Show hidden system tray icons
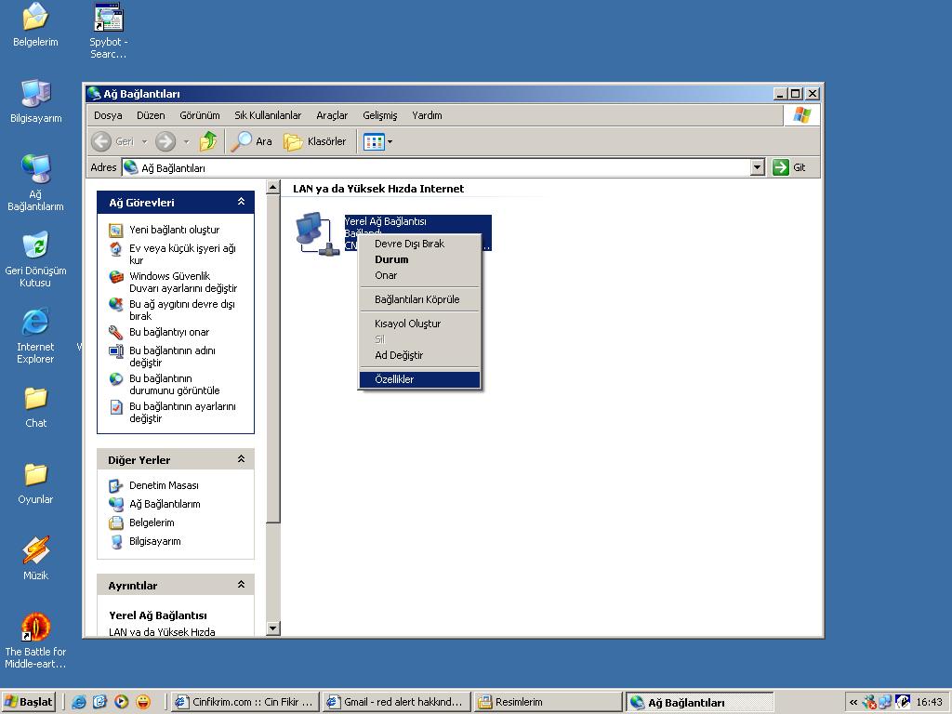 tap(853, 703)
